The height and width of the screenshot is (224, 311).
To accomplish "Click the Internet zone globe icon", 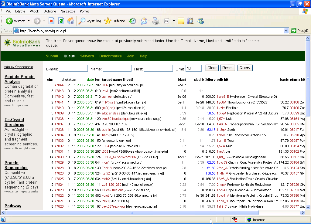I will coord(249,220).
